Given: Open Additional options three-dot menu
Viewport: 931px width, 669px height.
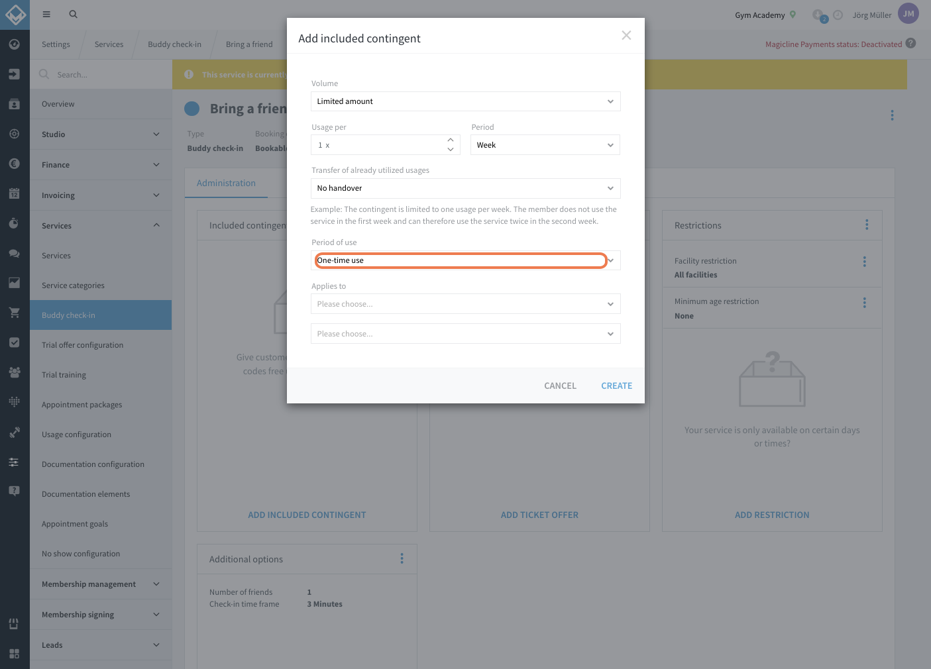Looking at the screenshot, I should point(402,558).
